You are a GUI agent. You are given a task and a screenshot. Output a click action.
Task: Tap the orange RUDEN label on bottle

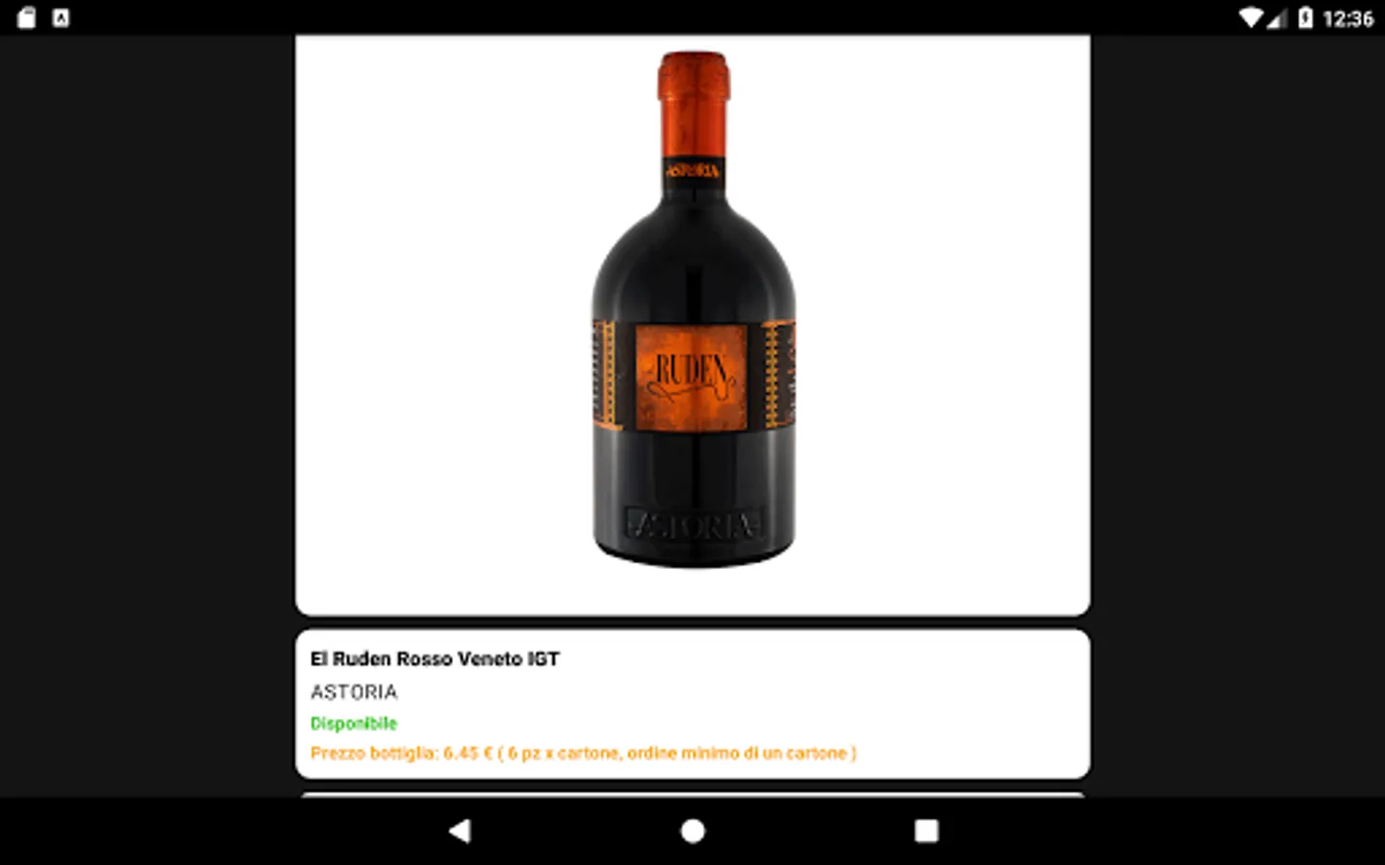pyautogui.click(x=692, y=377)
